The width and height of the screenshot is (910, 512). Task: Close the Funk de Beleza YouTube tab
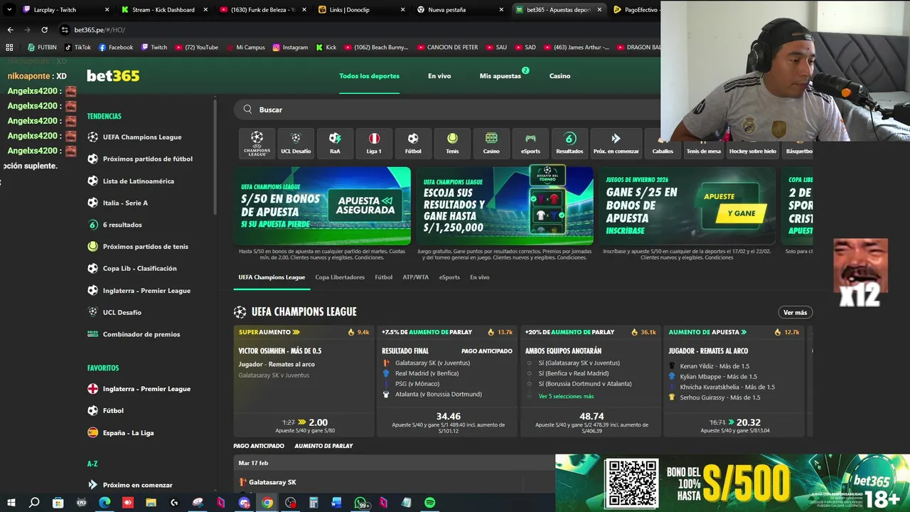[x=304, y=10]
